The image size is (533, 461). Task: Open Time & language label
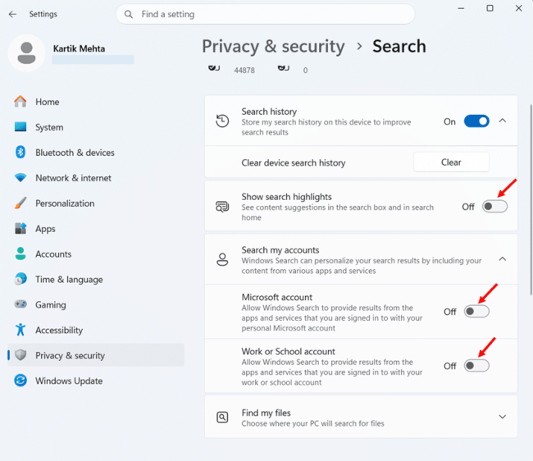pos(69,280)
